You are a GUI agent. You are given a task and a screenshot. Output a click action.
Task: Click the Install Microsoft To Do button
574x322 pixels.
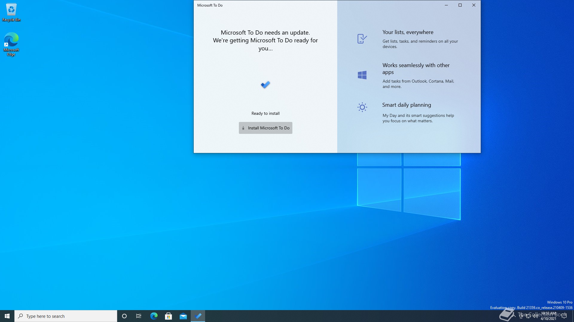(265, 128)
